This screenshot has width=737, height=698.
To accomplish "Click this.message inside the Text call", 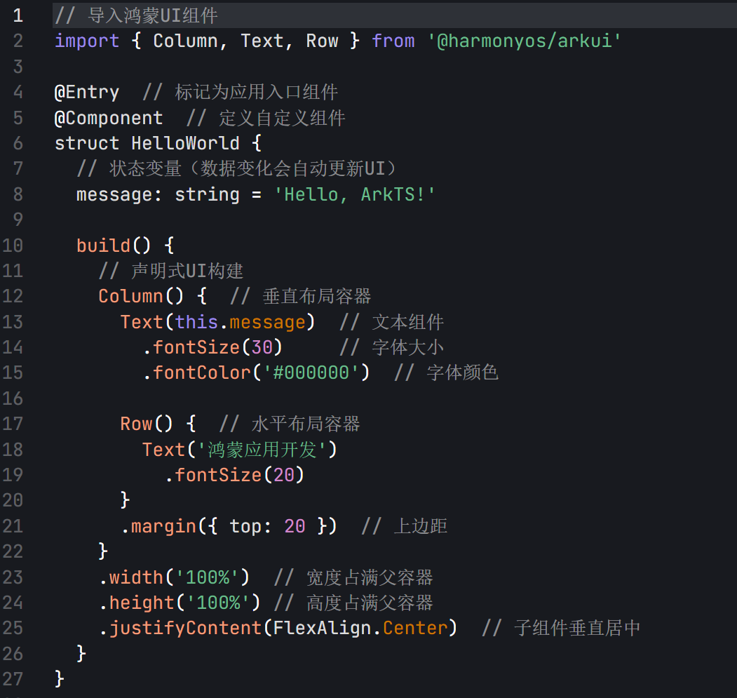I will (241, 322).
